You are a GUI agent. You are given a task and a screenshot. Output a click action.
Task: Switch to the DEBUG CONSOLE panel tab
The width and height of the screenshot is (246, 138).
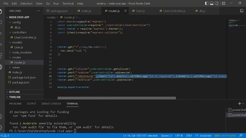[x=51, y=103]
